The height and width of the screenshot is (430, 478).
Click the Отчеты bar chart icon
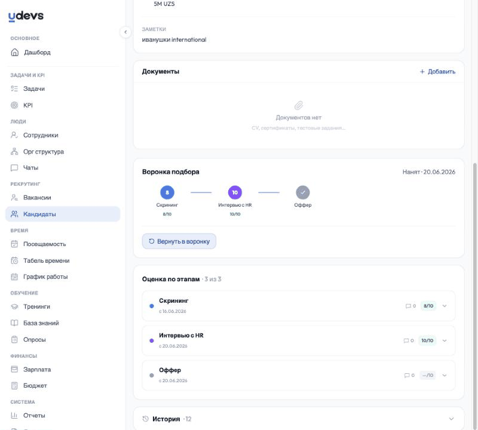coord(14,416)
